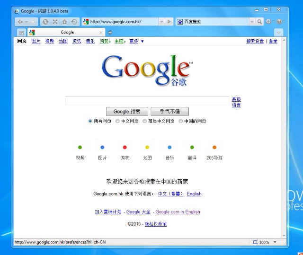Click the Google search text field
The height and width of the screenshot is (255, 303).
(147, 100)
